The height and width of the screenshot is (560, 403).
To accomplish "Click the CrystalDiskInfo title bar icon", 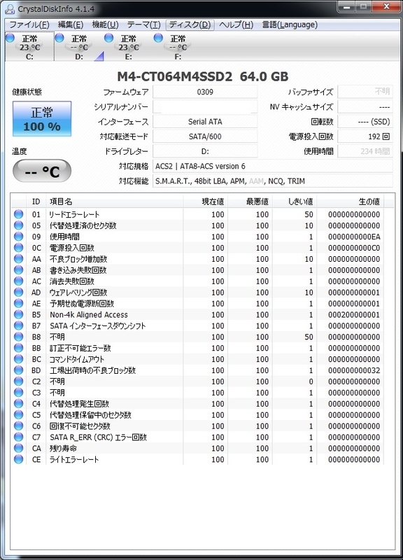I will tap(10, 8).
